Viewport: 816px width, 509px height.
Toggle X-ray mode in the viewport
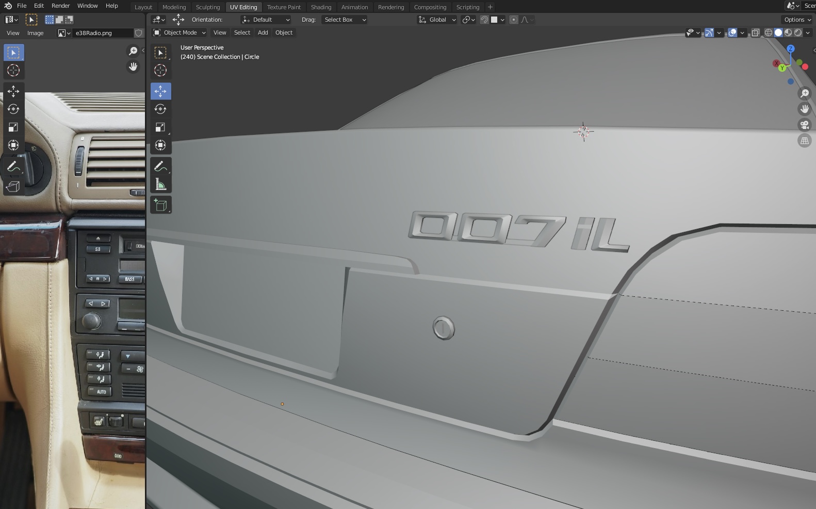[x=755, y=33]
